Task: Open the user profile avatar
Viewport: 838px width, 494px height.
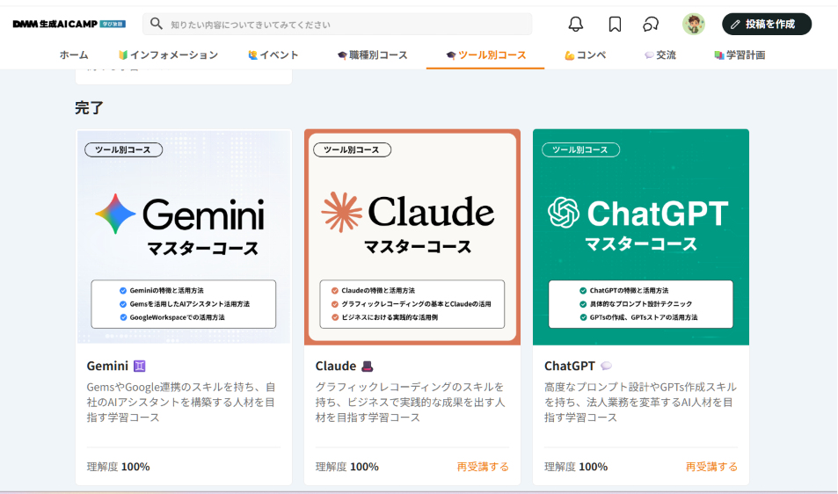Action: tap(693, 24)
